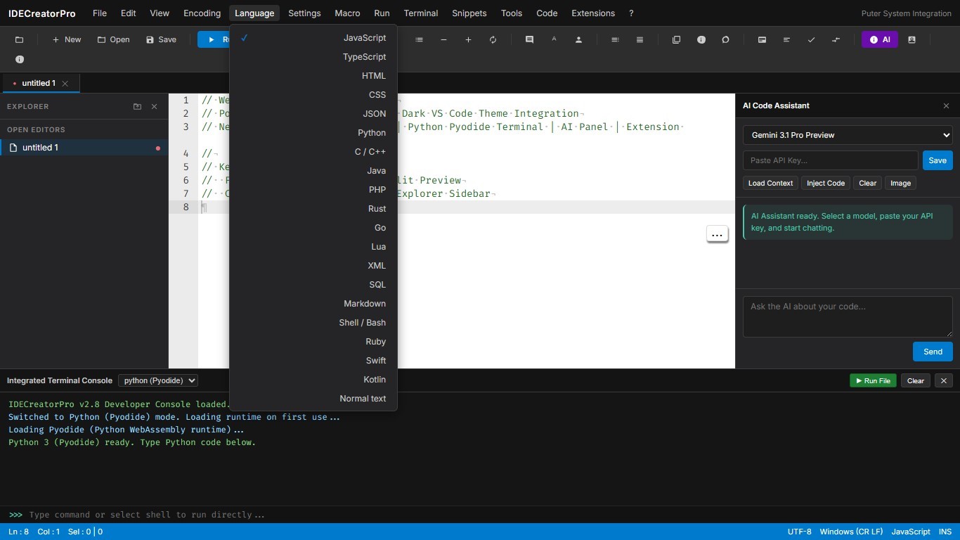Image resolution: width=960 pixels, height=540 pixels.
Task: Click the filled info circle toolbar icon
Action: pyautogui.click(x=701, y=40)
